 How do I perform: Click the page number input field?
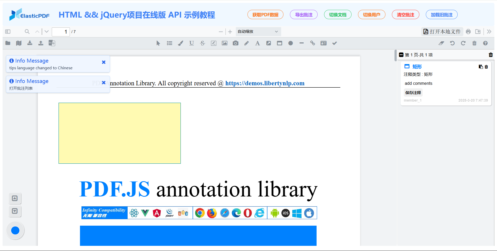click(x=61, y=32)
